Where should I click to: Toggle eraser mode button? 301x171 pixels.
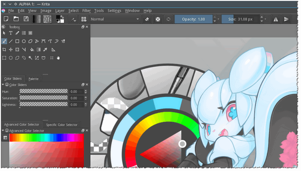pos(147,19)
